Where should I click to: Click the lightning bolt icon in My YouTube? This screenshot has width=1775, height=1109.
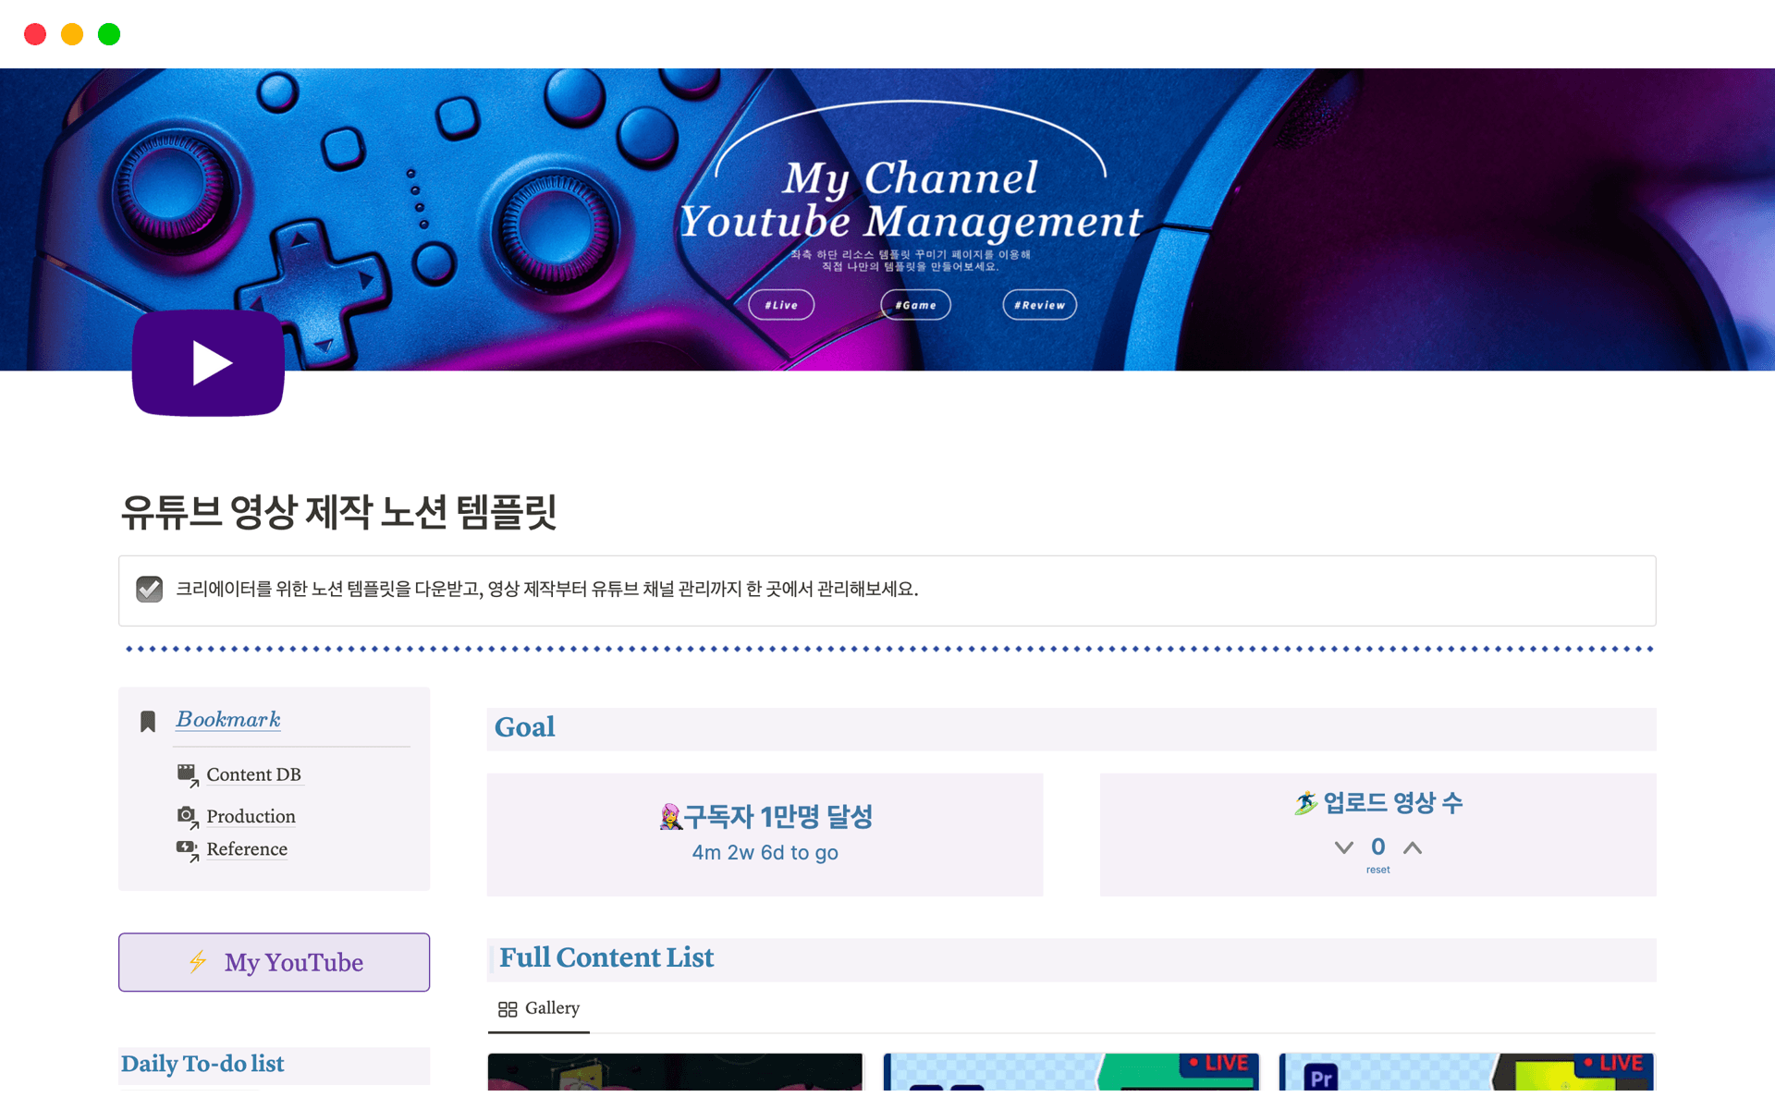pos(198,962)
